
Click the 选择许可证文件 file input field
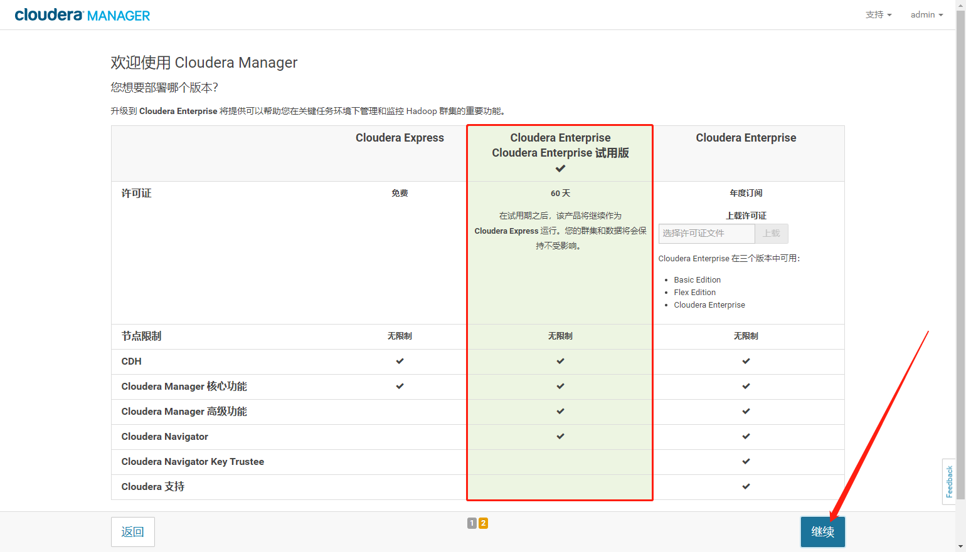(x=706, y=233)
